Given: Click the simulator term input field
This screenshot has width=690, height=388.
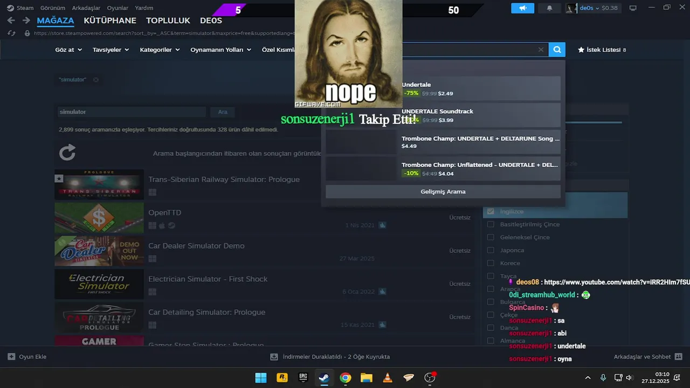Looking at the screenshot, I should [132, 112].
